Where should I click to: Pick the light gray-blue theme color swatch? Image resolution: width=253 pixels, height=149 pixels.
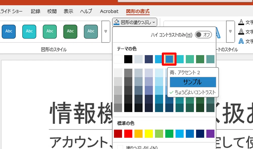pyautogui.click(x=138, y=59)
